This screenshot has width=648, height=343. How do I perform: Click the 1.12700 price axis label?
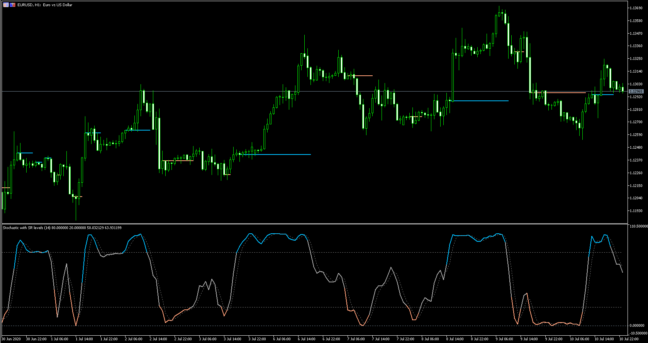click(636, 122)
